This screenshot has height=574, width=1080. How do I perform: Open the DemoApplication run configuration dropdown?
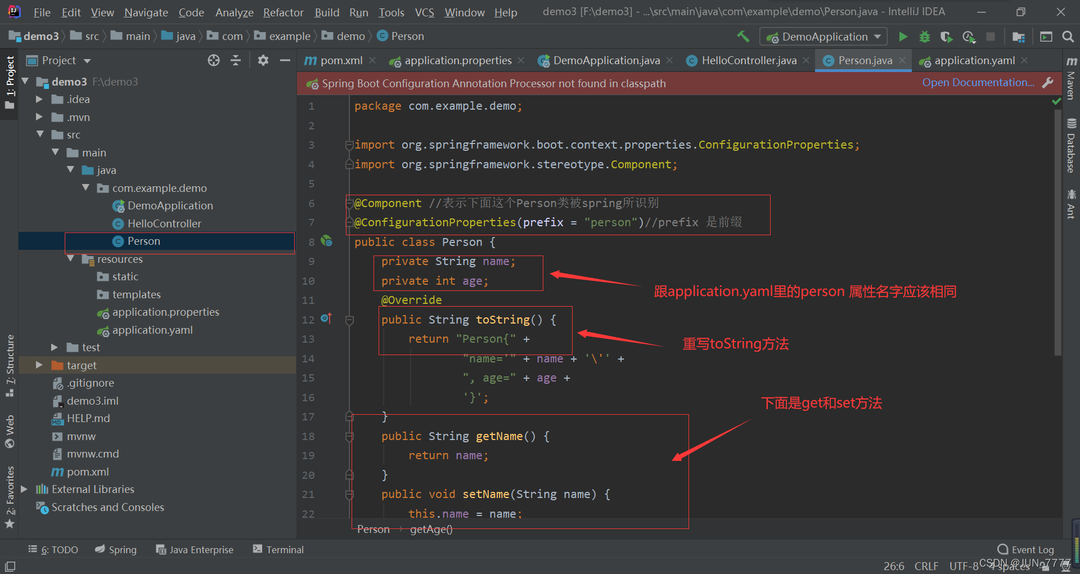click(823, 37)
